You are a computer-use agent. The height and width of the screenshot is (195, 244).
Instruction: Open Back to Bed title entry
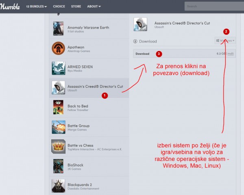78,106
